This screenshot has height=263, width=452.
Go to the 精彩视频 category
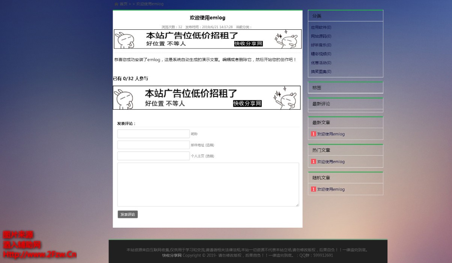click(x=321, y=54)
